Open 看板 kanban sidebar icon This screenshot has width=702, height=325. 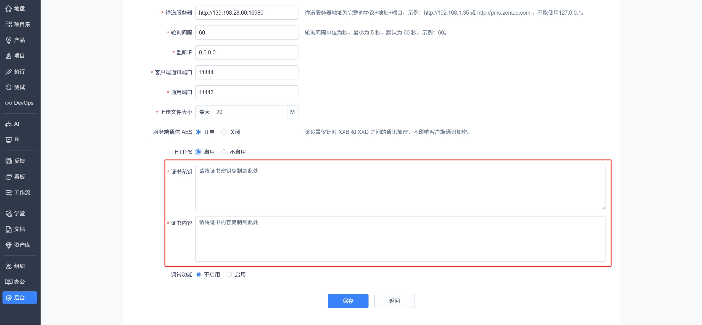(x=9, y=177)
